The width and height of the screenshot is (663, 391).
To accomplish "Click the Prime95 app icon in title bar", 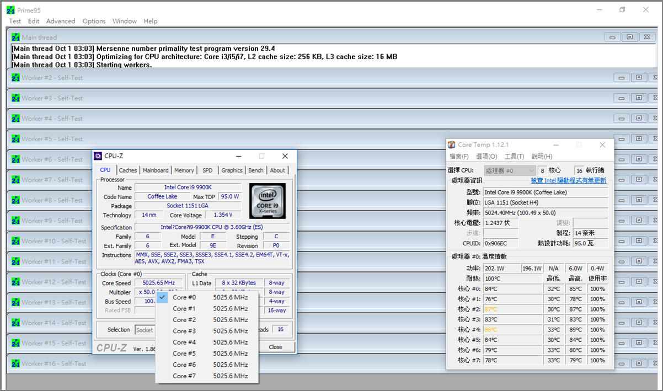I will tap(10, 10).
